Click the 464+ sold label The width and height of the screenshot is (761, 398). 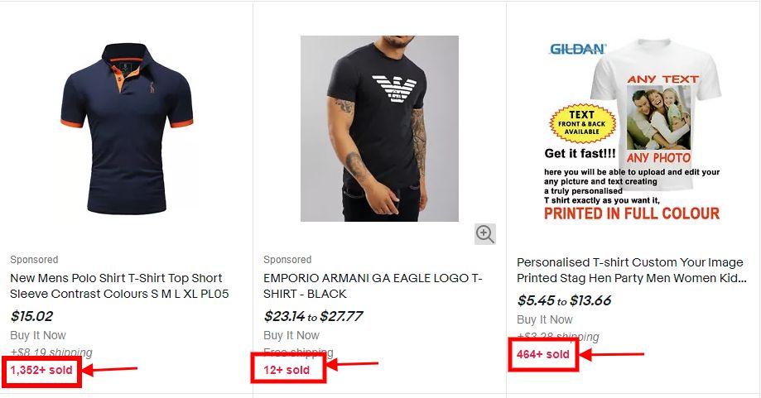click(542, 354)
